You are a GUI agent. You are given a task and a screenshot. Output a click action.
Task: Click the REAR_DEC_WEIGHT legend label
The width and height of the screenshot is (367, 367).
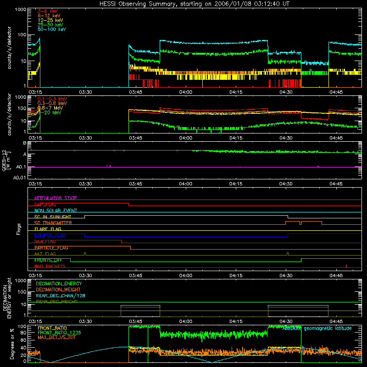[x=56, y=302]
